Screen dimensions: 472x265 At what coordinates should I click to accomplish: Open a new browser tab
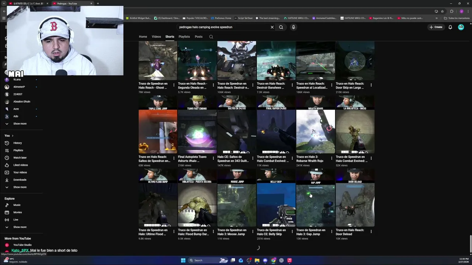pyautogui.click(x=98, y=3)
